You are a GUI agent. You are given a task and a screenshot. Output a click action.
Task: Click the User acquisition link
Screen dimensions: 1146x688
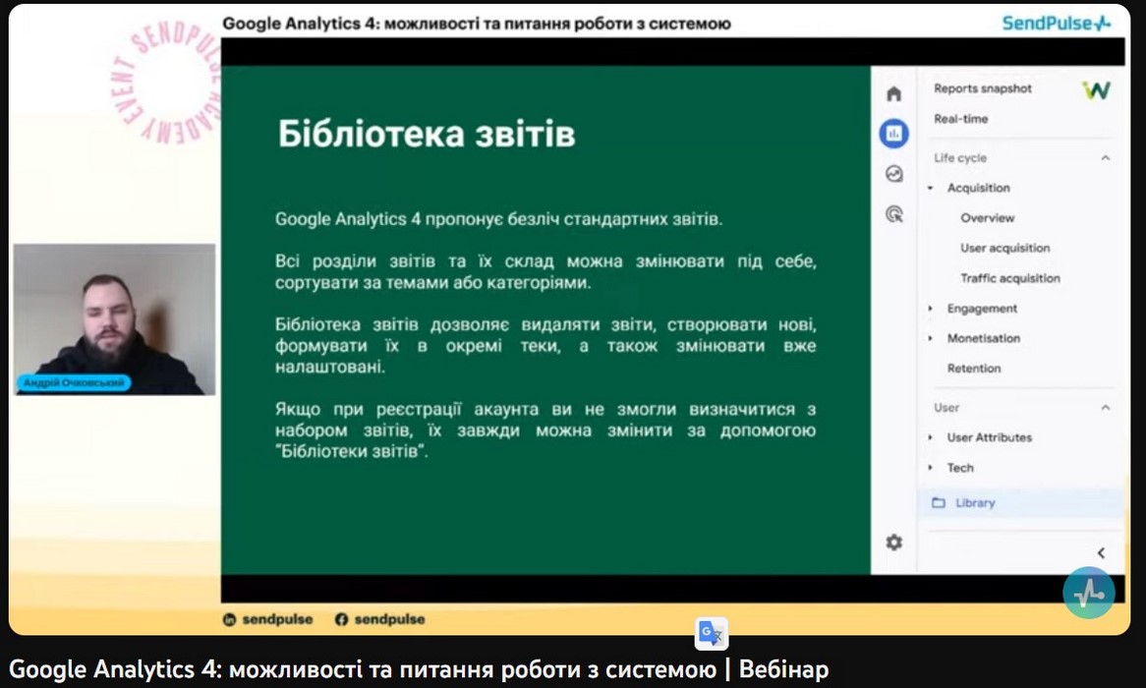(1004, 249)
